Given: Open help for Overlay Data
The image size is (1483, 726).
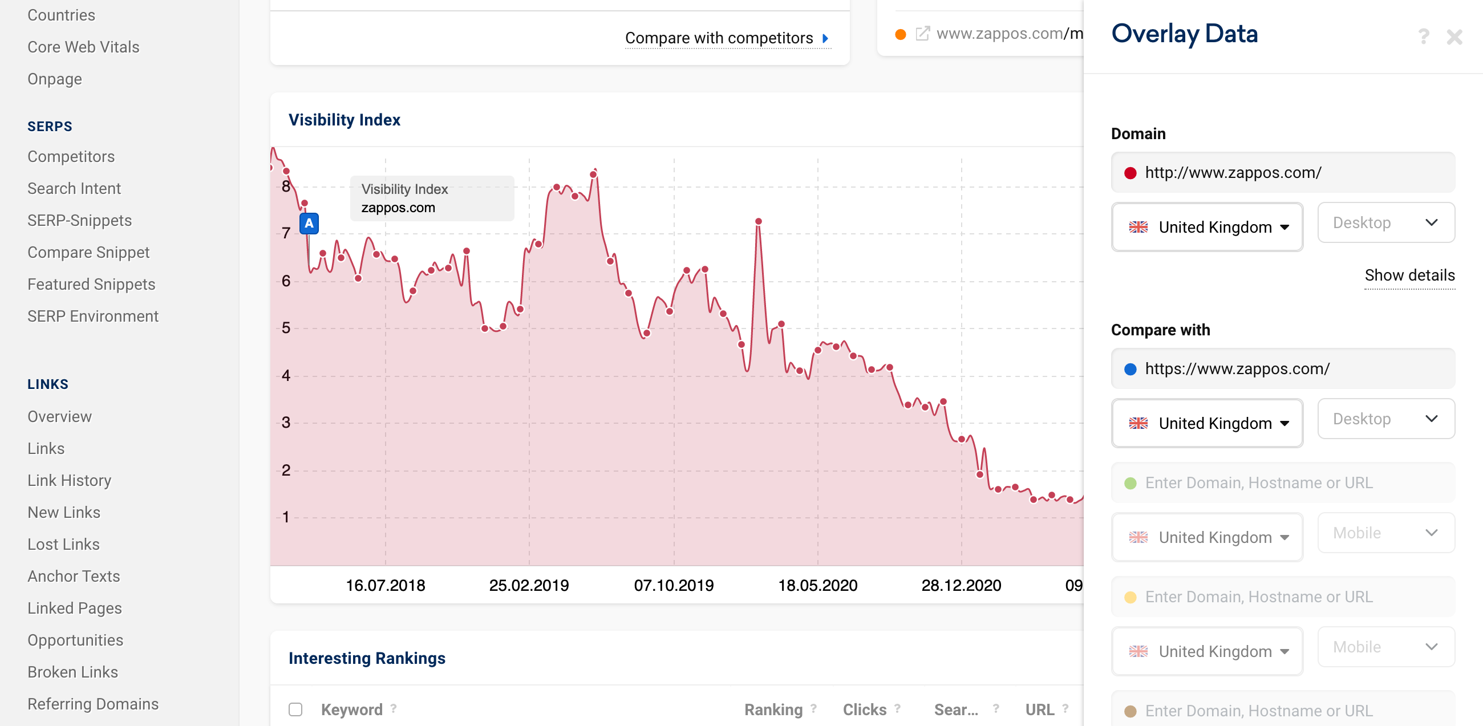Looking at the screenshot, I should click(x=1423, y=38).
